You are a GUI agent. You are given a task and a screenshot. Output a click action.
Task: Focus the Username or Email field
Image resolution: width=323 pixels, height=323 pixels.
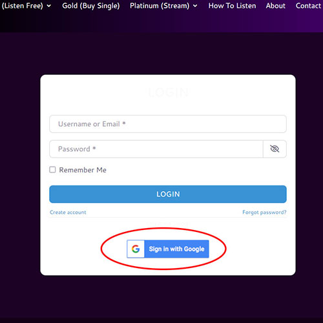[x=168, y=124]
